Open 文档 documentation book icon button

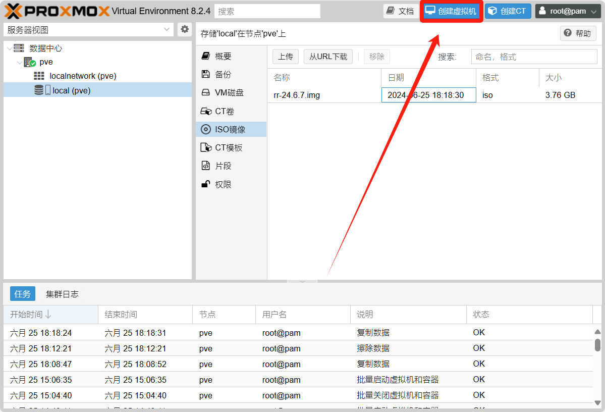(400, 11)
